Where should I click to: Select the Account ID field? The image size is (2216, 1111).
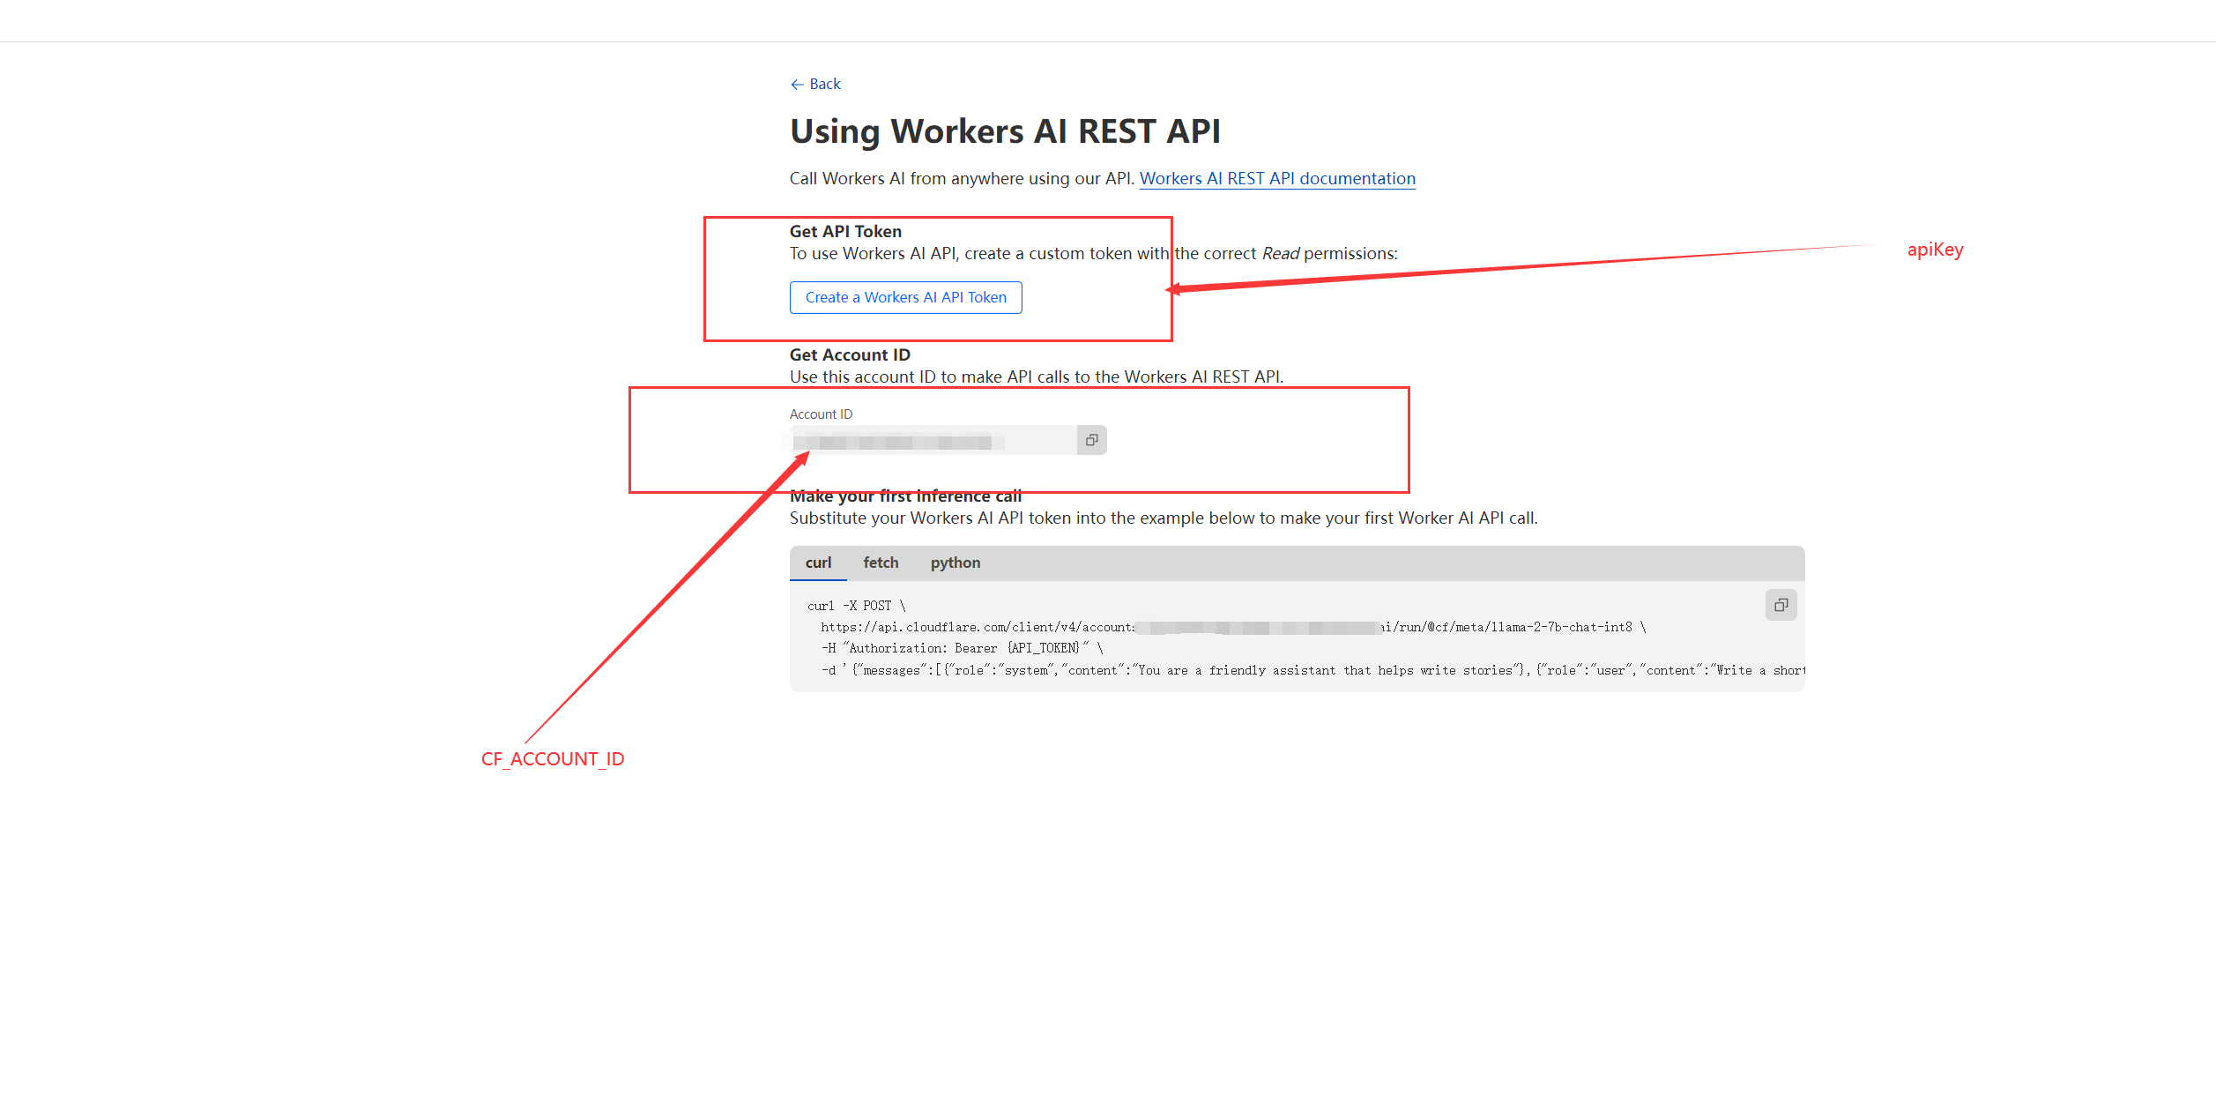coord(933,440)
